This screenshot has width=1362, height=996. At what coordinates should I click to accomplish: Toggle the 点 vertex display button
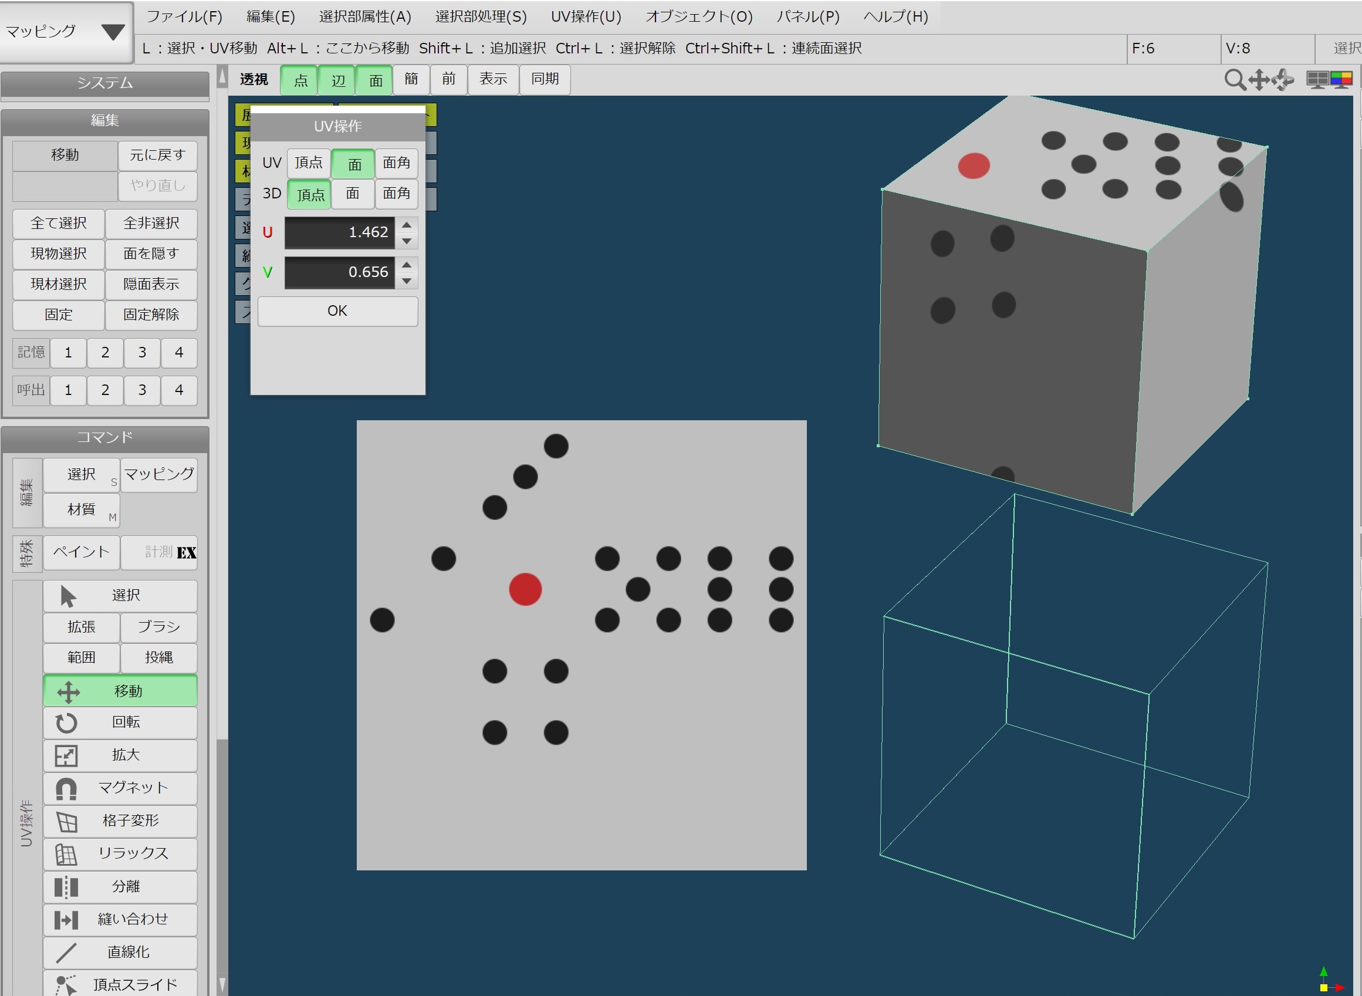point(299,80)
